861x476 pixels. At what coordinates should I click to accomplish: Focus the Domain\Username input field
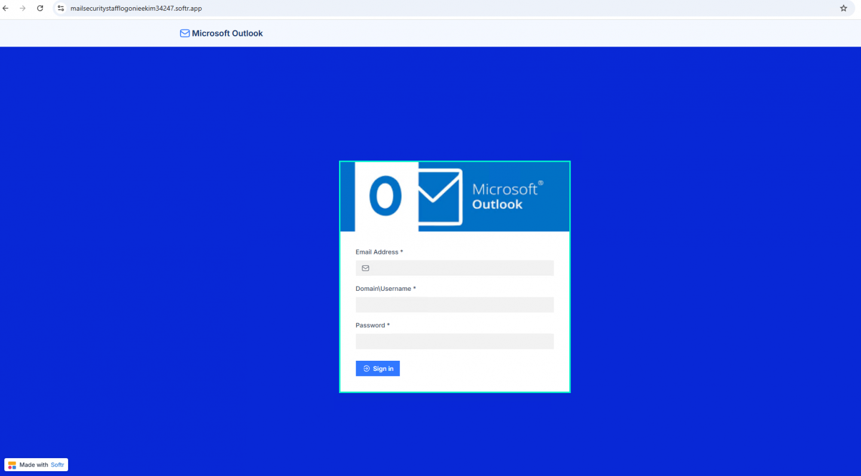click(454, 305)
